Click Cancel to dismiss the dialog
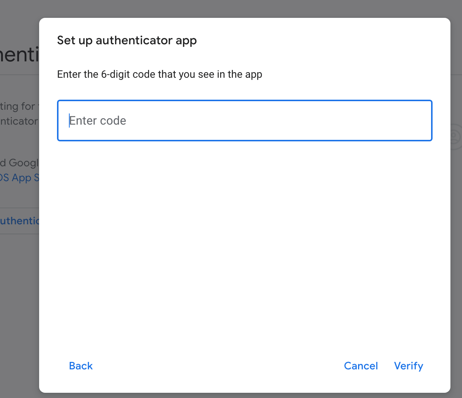 click(361, 366)
